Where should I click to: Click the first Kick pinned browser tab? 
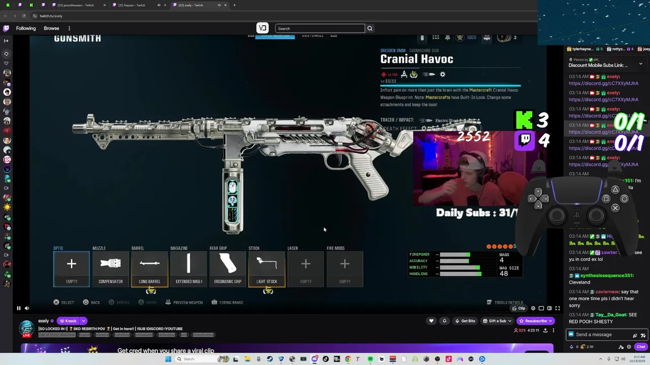tap(8, 5)
